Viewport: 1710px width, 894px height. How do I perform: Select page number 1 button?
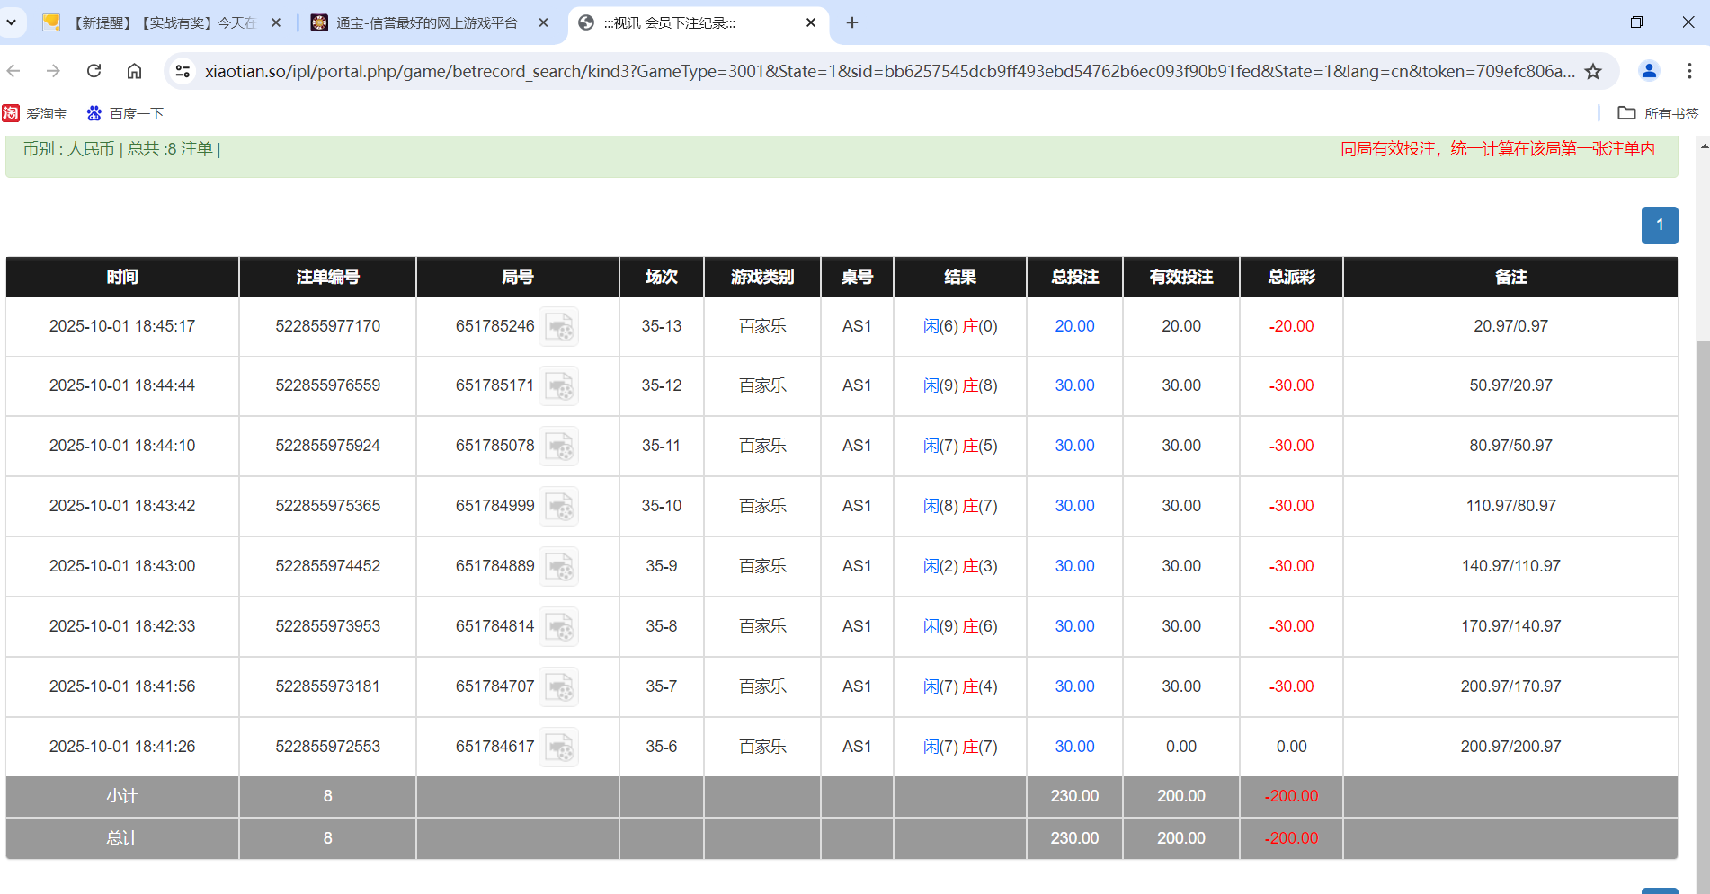(x=1660, y=226)
